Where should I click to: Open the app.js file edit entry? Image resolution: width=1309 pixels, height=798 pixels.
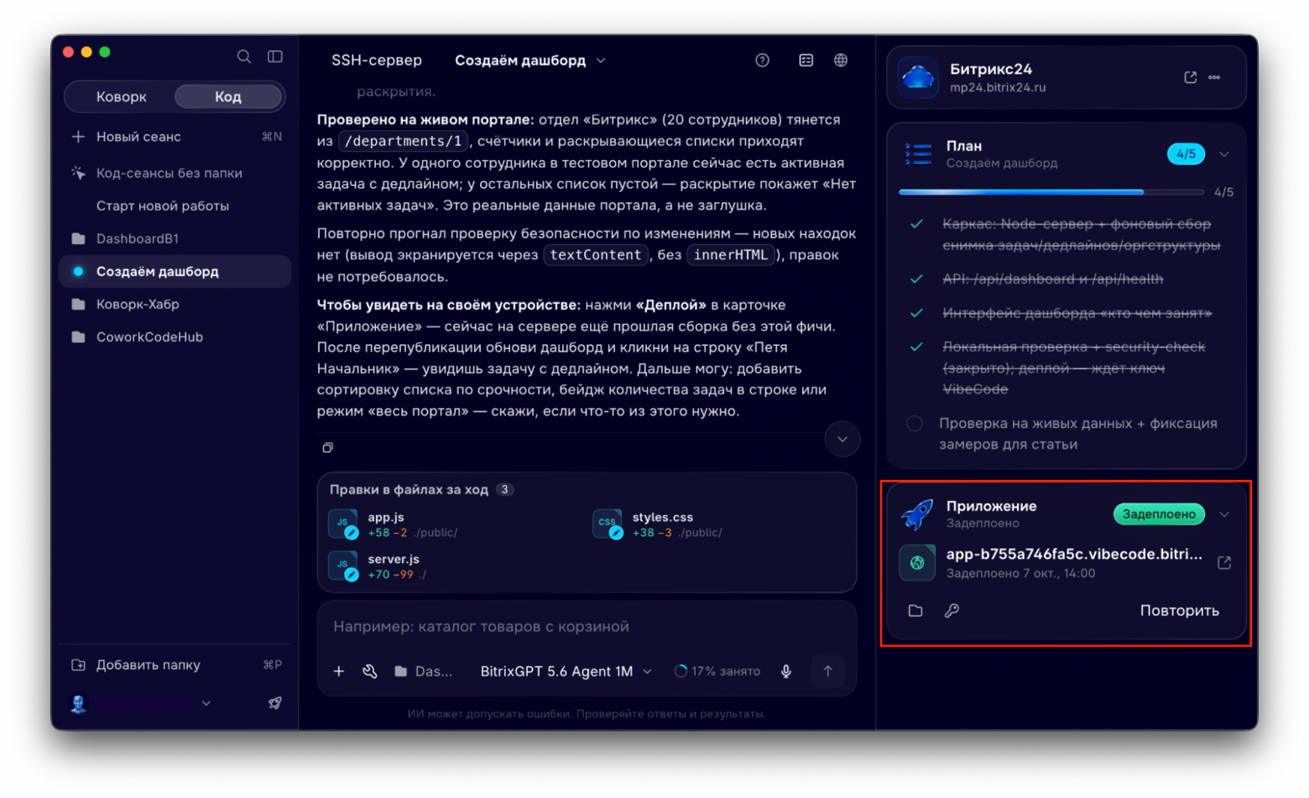click(x=391, y=524)
